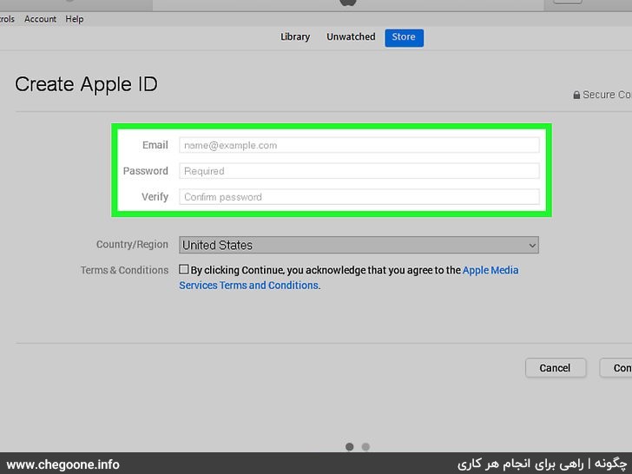Open the Country/Region dropdown

[x=359, y=245]
